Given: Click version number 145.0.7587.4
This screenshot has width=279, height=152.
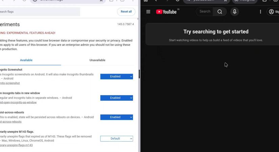Looking at the screenshot, I should (x=125, y=24).
